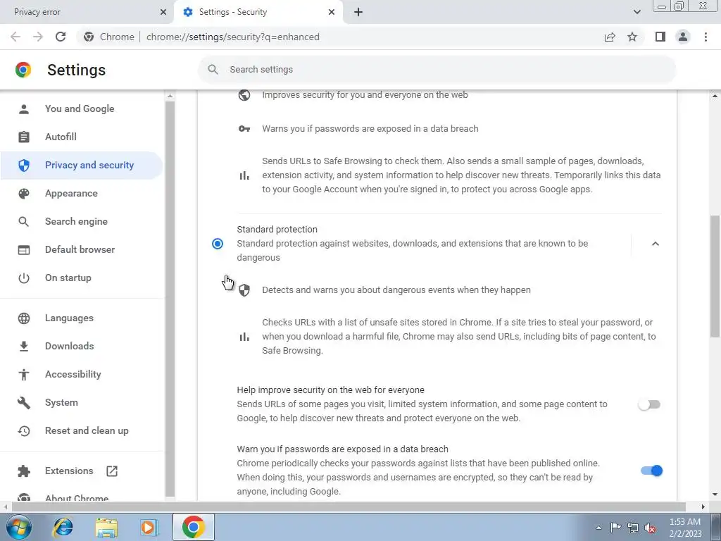Open Accessibility settings

(x=81, y=374)
